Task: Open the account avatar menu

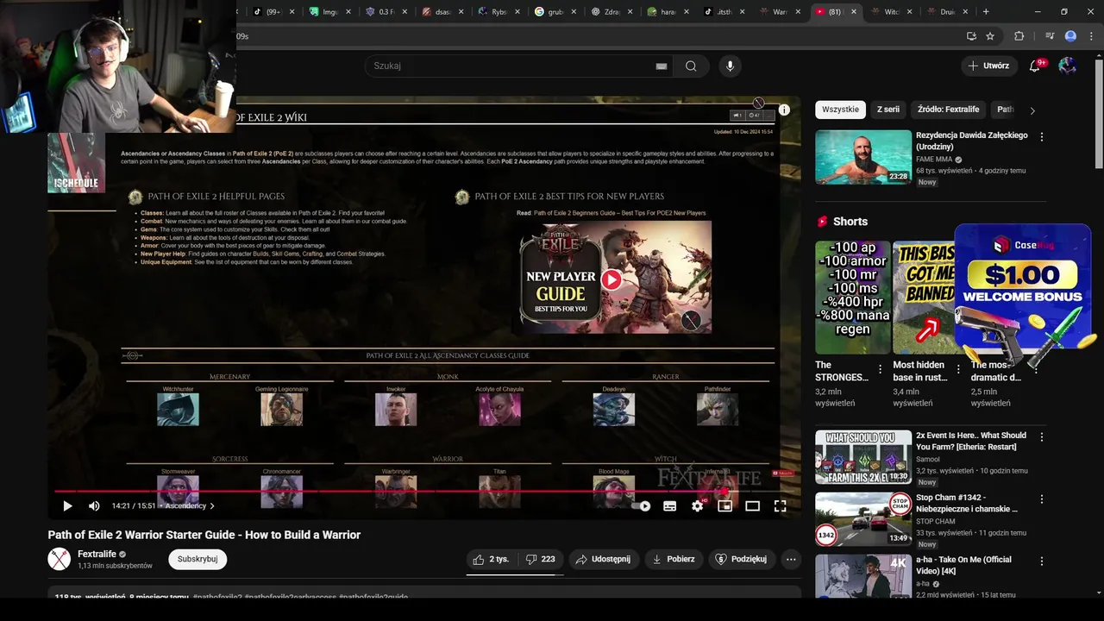Action: coord(1068,66)
